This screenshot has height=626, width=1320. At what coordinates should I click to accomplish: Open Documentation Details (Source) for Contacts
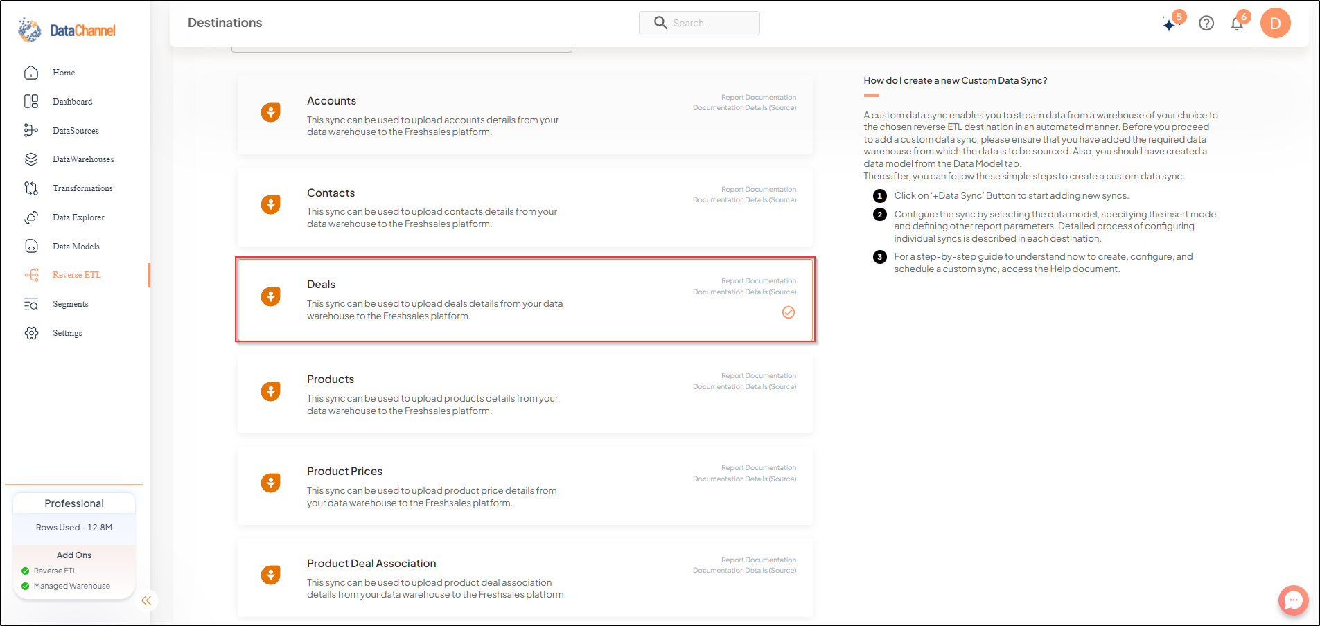(x=745, y=200)
